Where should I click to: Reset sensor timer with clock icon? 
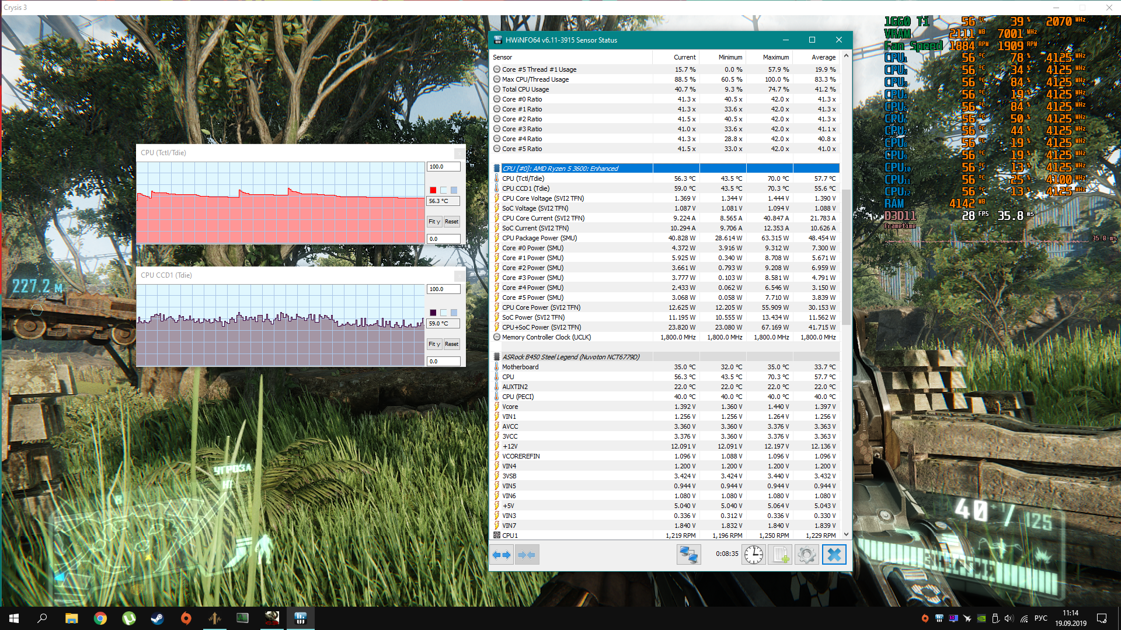click(x=753, y=555)
